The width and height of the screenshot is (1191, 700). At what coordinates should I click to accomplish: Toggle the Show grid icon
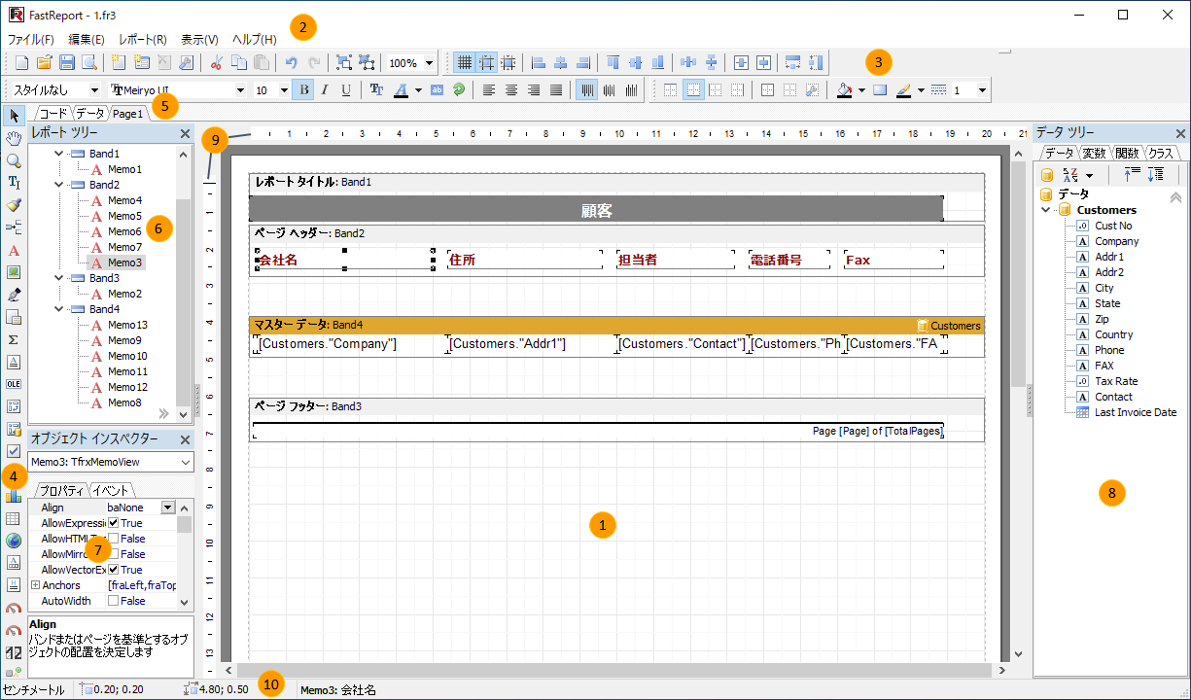(x=465, y=63)
